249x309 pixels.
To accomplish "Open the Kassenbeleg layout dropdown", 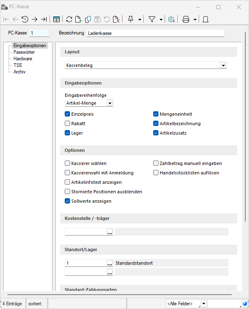I will click(223, 65).
